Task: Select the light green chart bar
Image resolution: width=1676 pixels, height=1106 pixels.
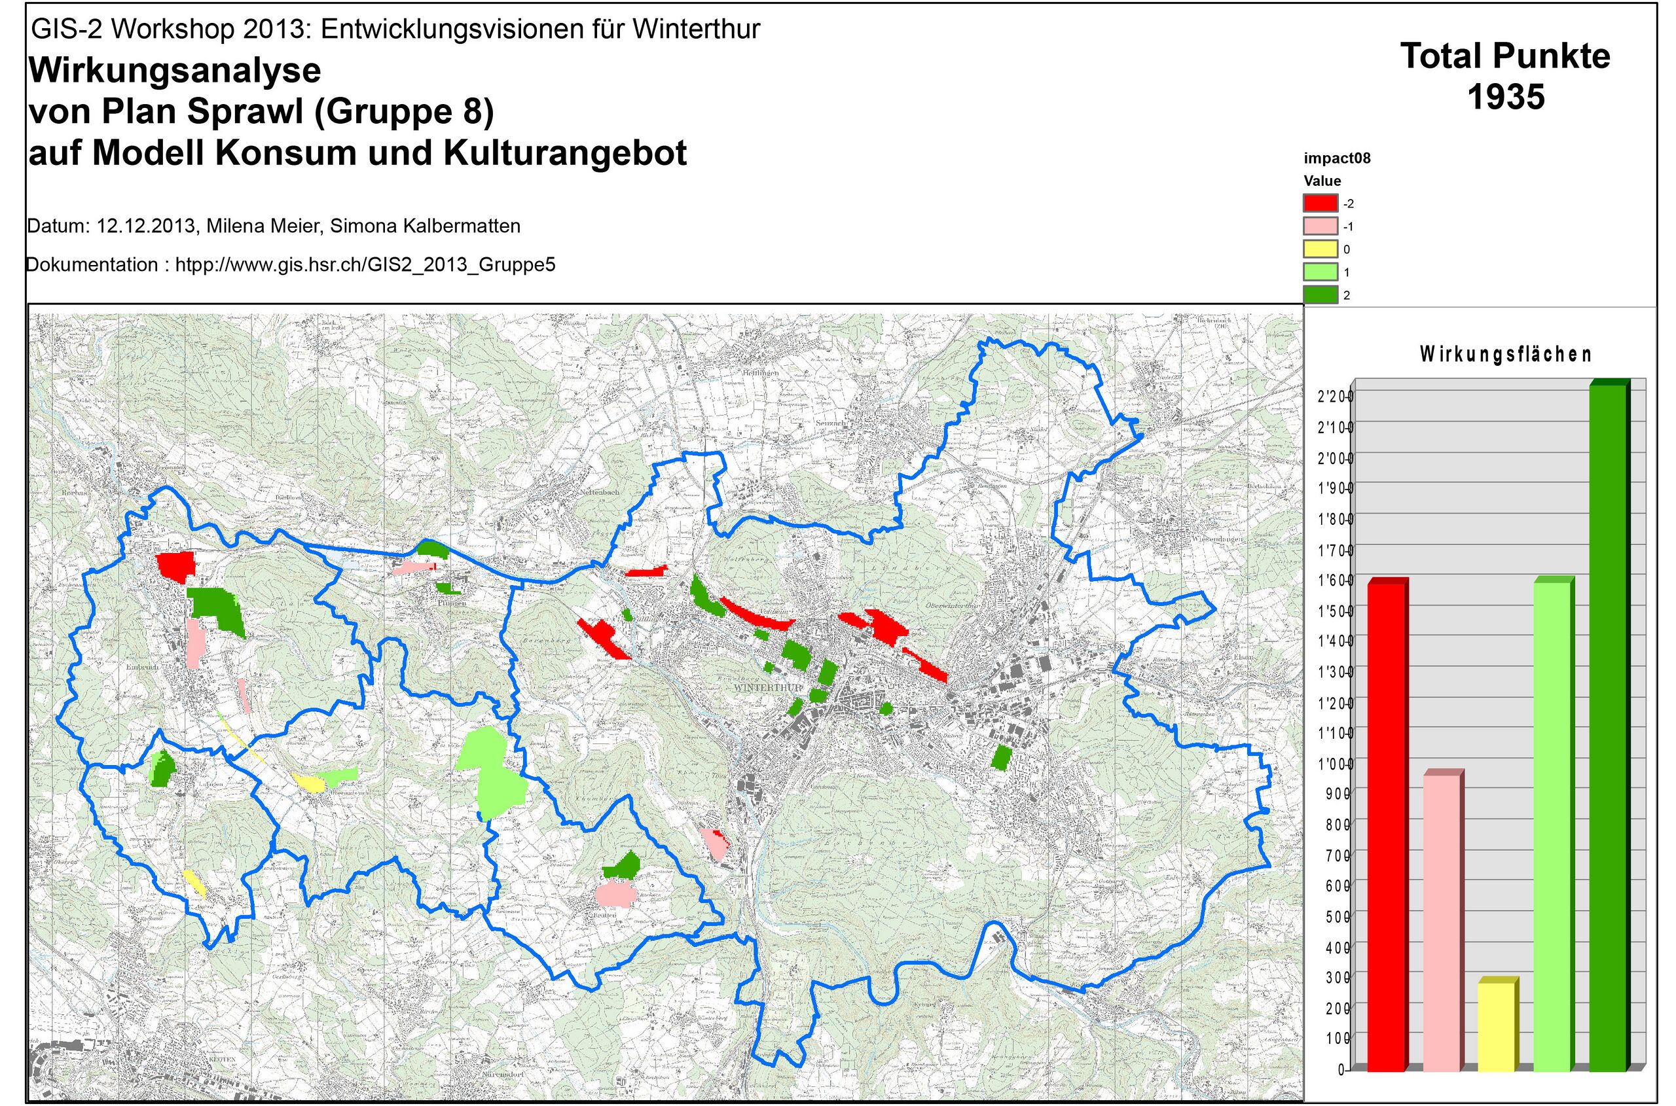Action: [x=1552, y=825]
